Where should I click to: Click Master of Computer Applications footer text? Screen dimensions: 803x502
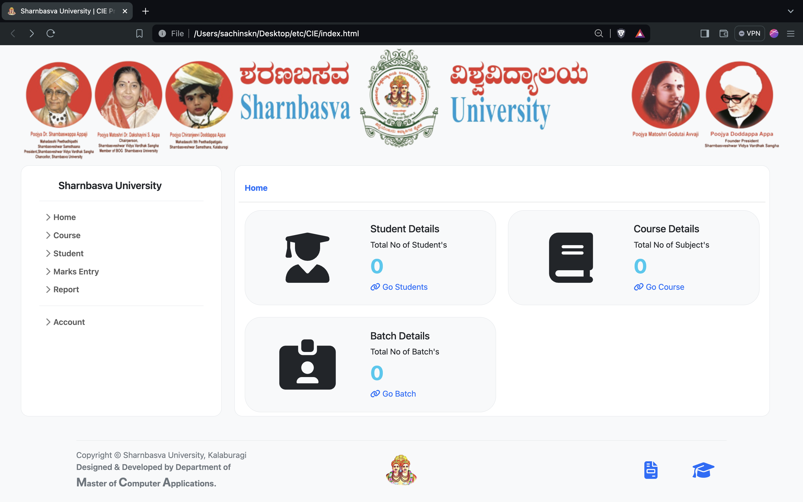point(146,482)
